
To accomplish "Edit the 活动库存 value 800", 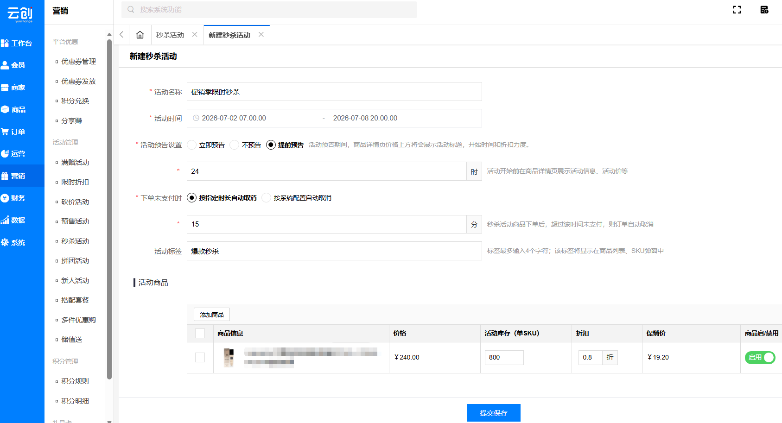I will pos(504,358).
